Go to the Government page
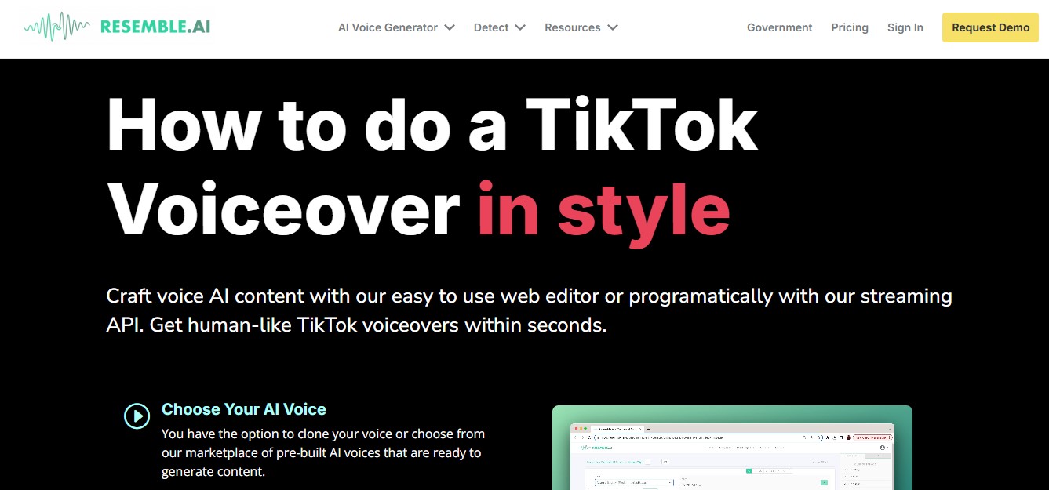This screenshot has width=1049, height=490. click(779, 27)
